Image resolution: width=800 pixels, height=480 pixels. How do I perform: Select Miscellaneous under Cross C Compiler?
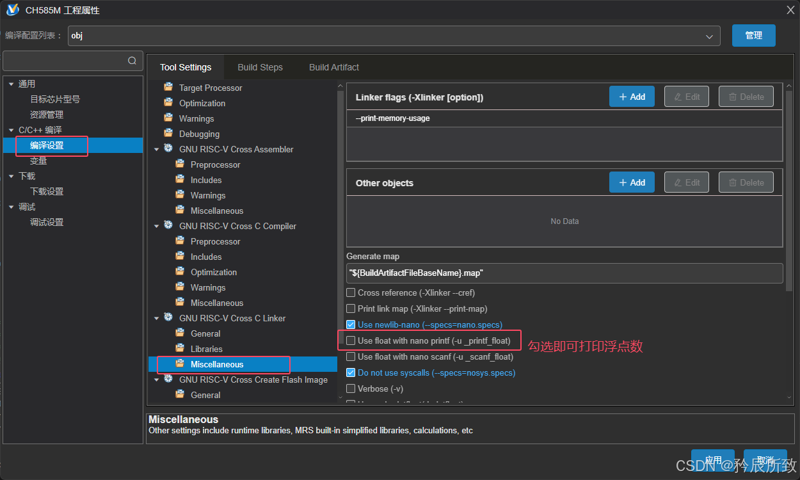(217, 303)
